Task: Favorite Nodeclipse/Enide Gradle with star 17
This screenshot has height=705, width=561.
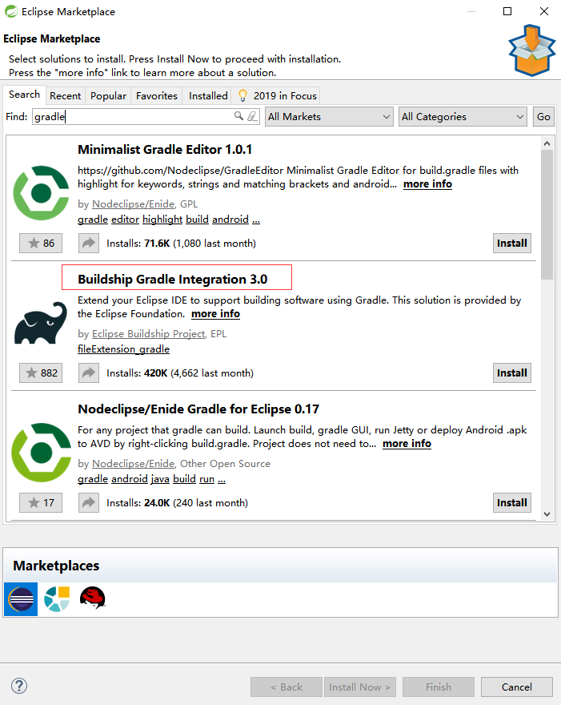Action: pyautogui.click(x=41, y=502)
